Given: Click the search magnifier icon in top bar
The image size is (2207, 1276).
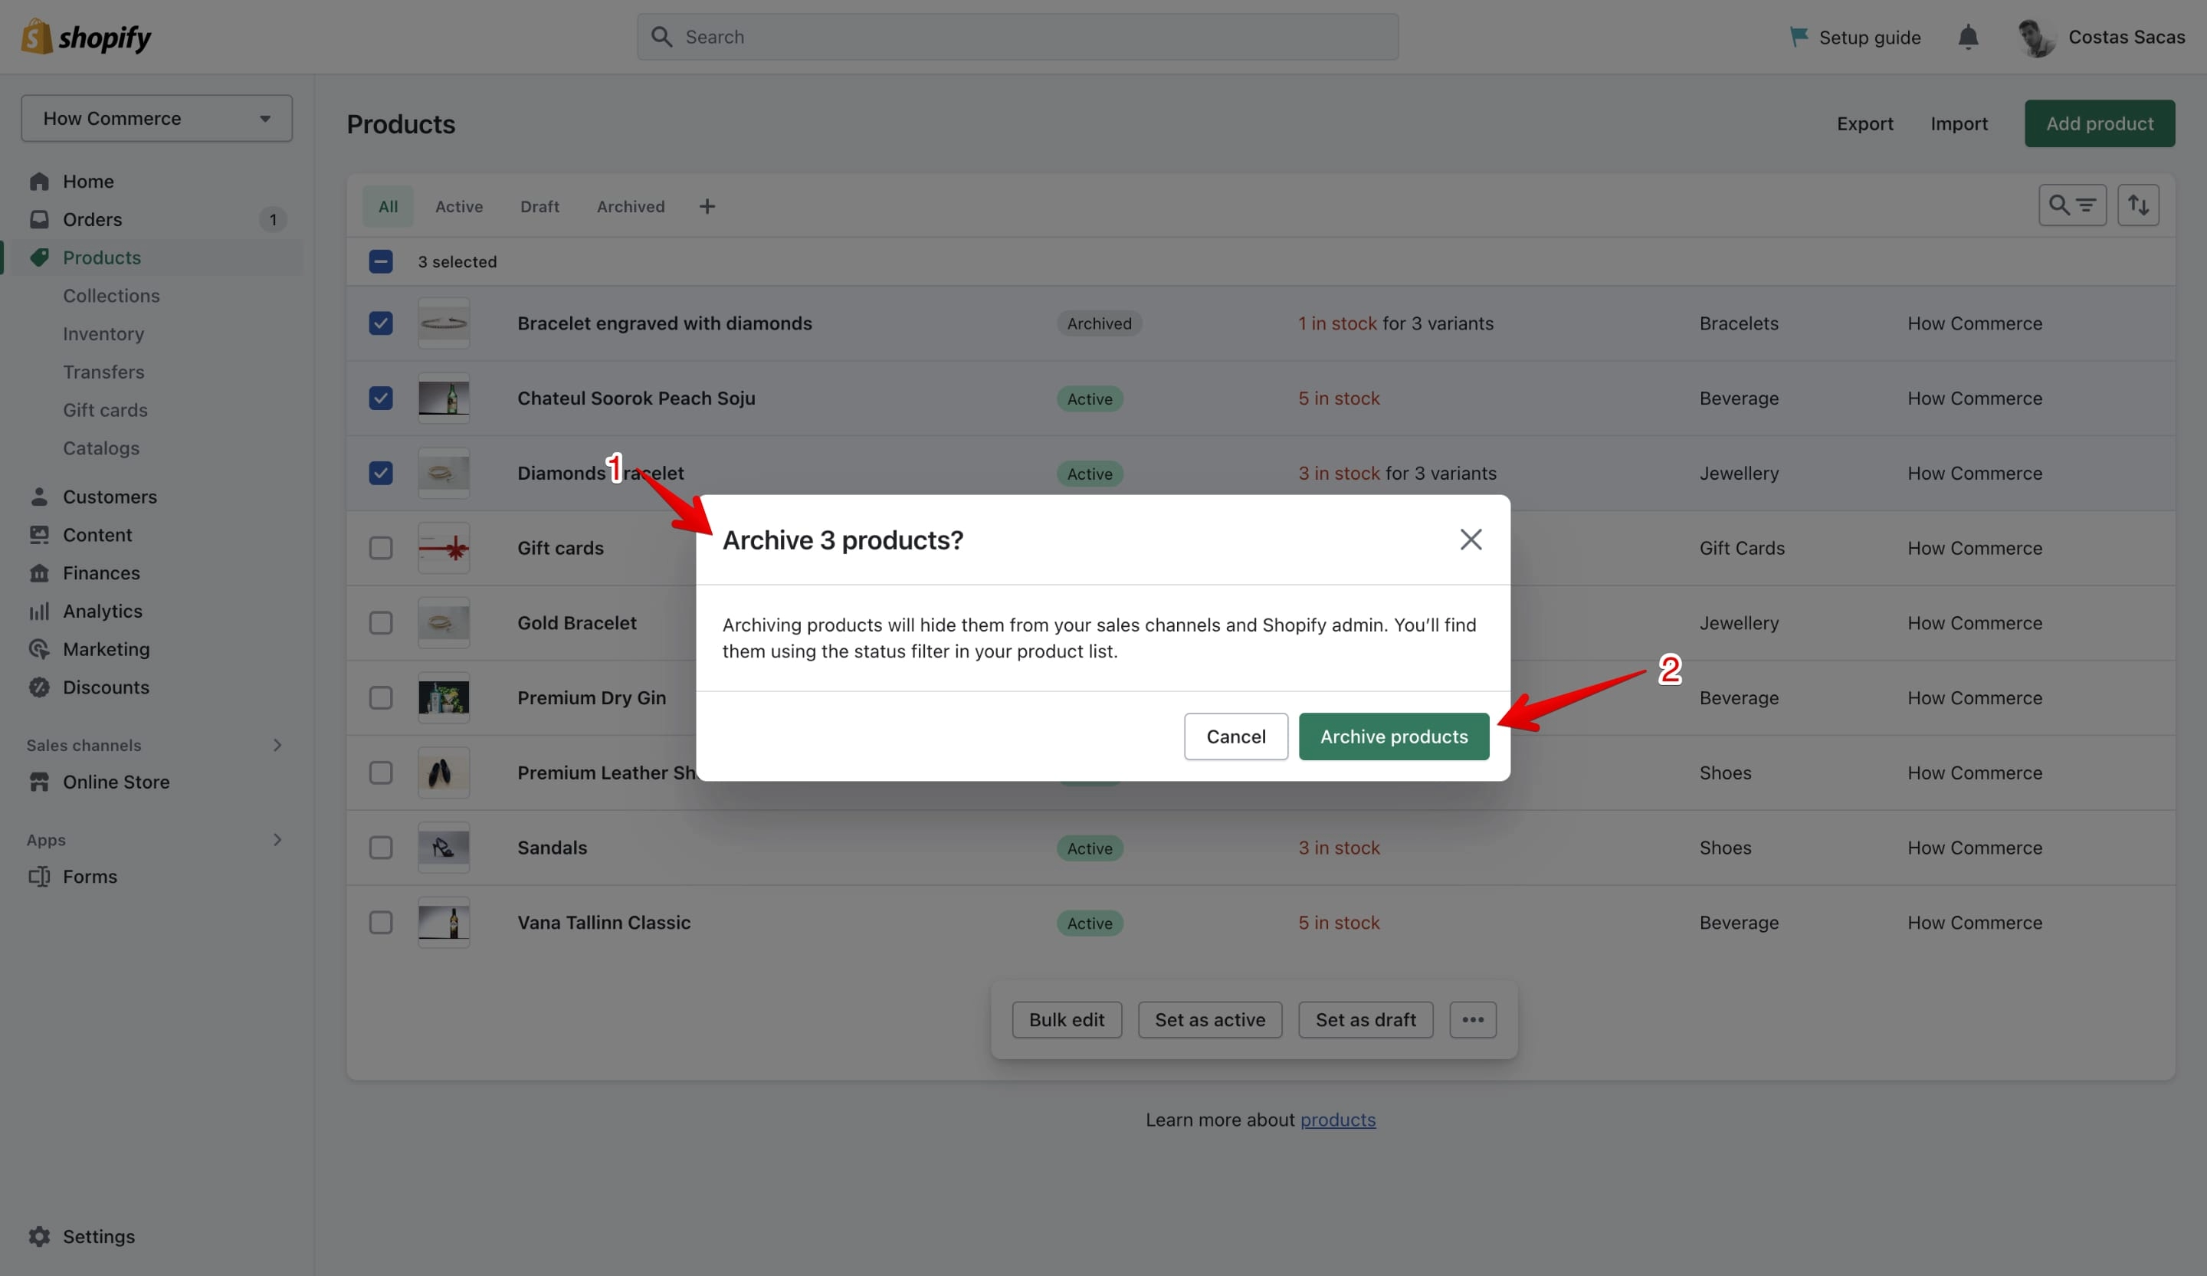Looking at the screenshot, I should click(662, 37).
